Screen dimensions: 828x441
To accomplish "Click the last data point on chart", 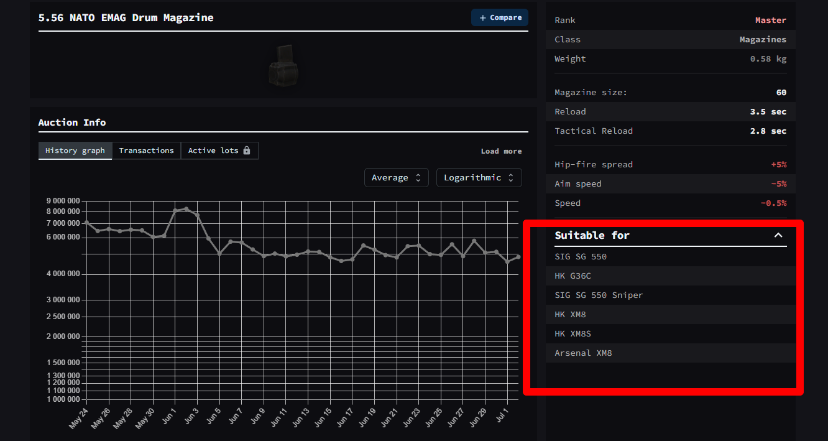I will 518,257.
